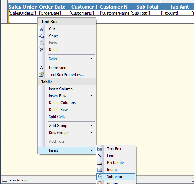The image size is (194, 184).
Task: Expand the Insert Column submenu arrow
Action: click(x=91, y=89)
